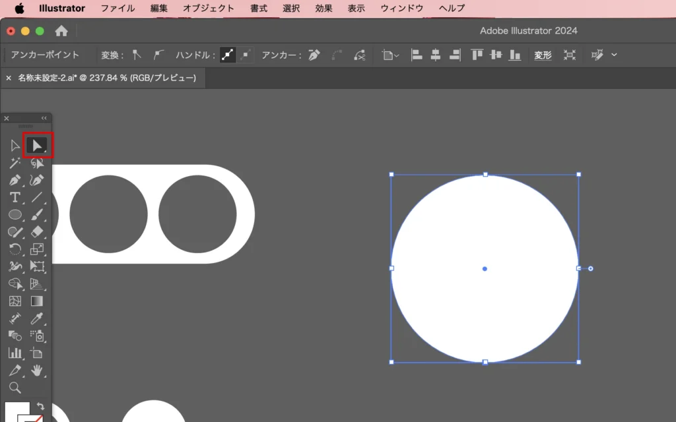Toggle hide handles for selected anchors
Screen dimensions: 676x422
246,55
